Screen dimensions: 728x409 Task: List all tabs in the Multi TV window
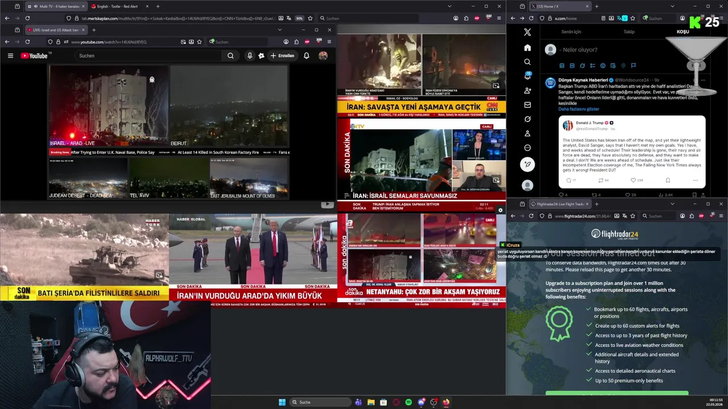(449, 6)
